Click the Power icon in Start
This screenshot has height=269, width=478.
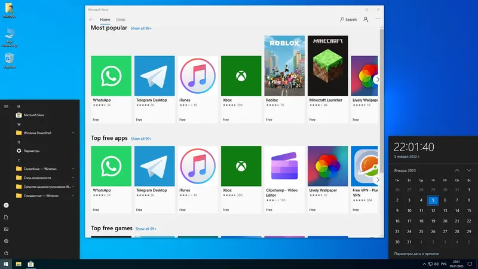pyautogui.click(x=6, y=253)
